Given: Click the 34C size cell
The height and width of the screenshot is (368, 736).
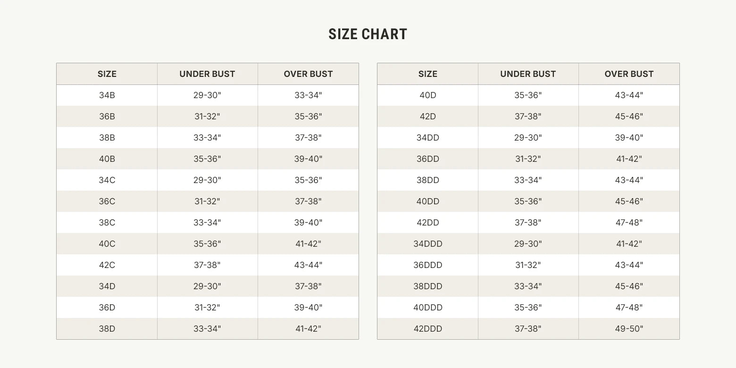Looking at the screenshot, I should point(107,180).
